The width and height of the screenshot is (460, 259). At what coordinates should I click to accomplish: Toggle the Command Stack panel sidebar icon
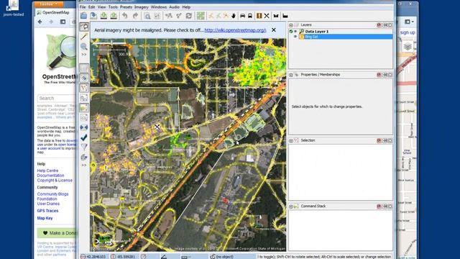(x=84, y=108)
